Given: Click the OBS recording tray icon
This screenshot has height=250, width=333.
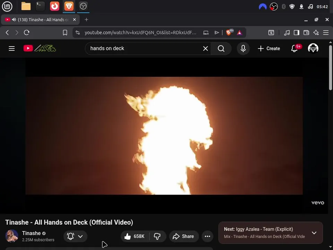Looking at the screenshot, I should 274,7.
